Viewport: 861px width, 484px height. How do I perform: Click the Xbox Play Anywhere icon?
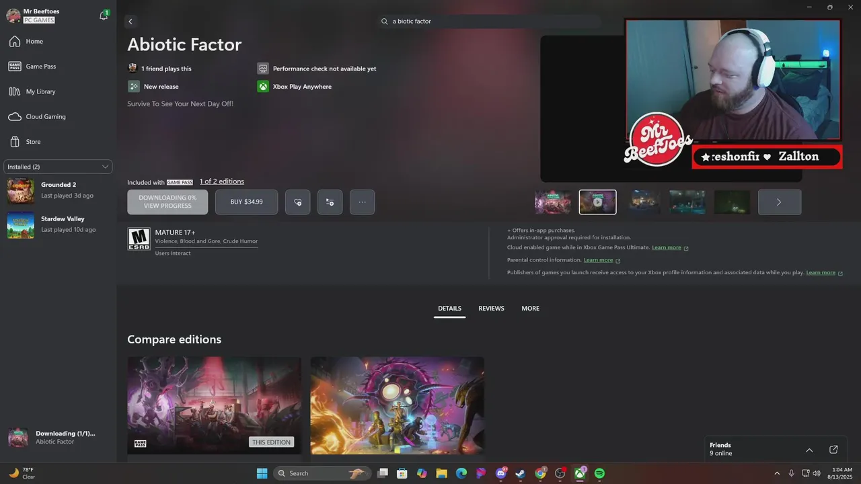tap(263, 86)
